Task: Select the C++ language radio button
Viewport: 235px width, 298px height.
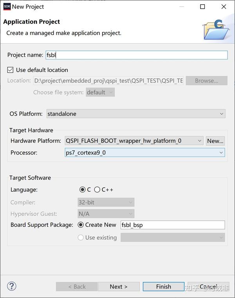Action: point(97,190)
